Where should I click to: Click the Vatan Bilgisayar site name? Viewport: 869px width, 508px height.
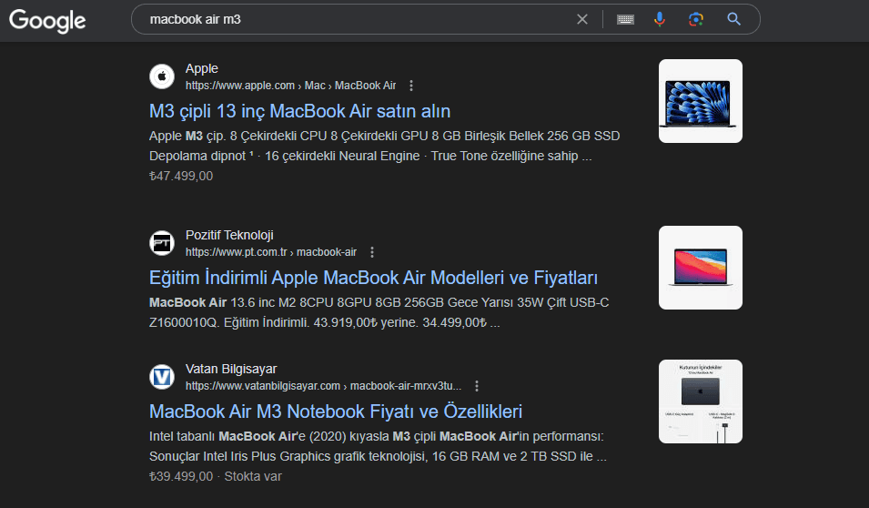point(231,369)
